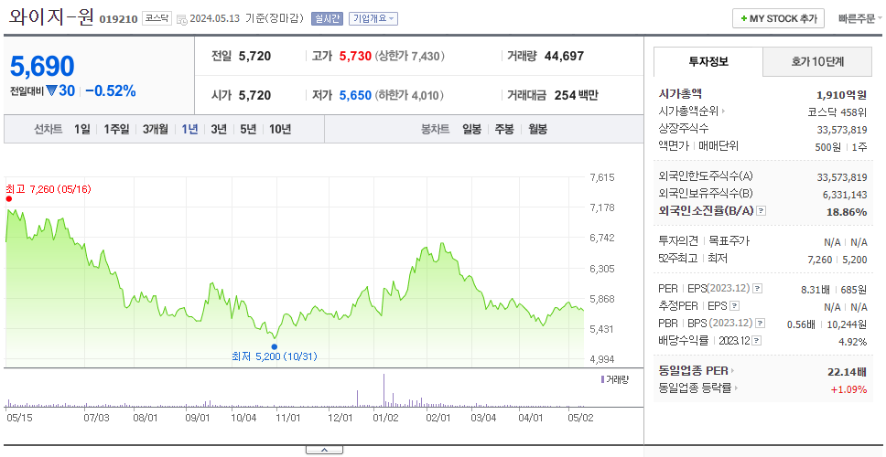
Task: Click the blue 최저 5,200 marker dot
Action: pyautogui.click(x=275, y=347)
